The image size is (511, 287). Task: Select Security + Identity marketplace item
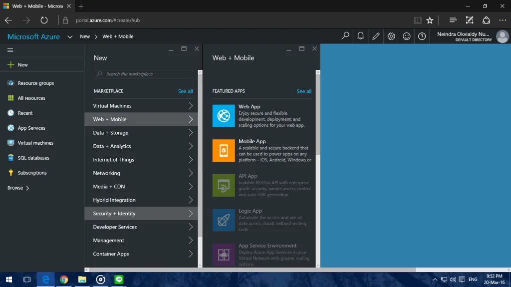pos(141,213)
